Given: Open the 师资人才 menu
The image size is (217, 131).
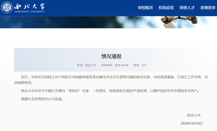Looking at the screenshot, I should [x=187, y=8].
